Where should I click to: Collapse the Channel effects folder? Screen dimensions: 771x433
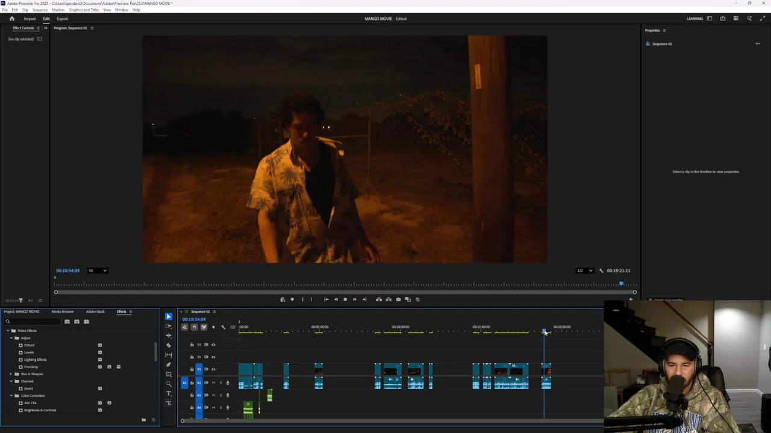11,381
